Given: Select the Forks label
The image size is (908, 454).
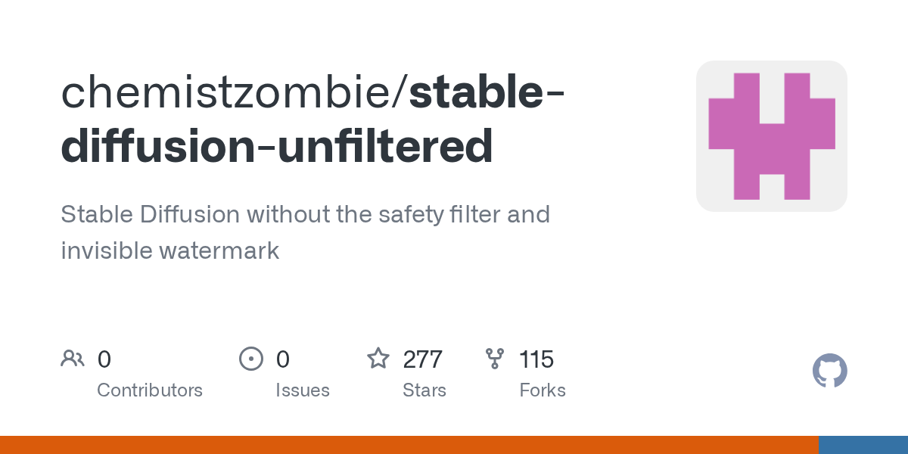Looking at the screenshot, I should (x=543, y=390).
